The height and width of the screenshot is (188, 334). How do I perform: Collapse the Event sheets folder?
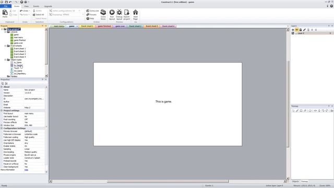(x=5, y=46)
